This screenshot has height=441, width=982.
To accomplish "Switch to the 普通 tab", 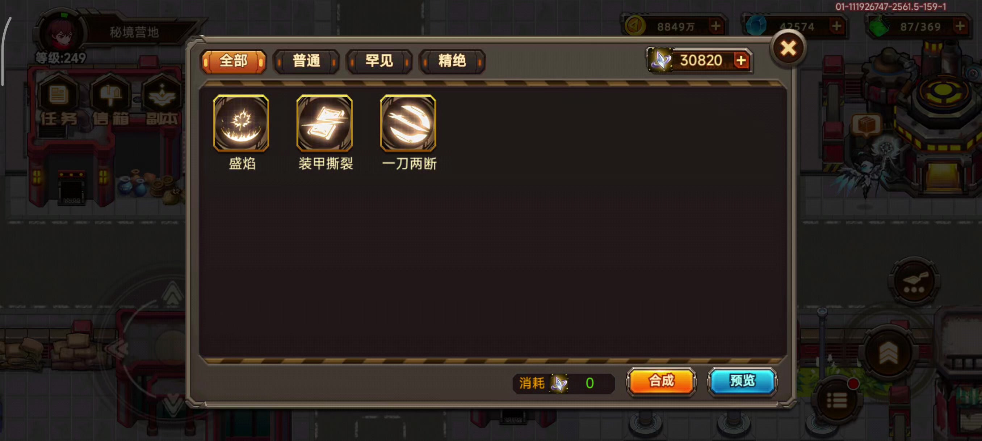I will [x=306, y=61].
